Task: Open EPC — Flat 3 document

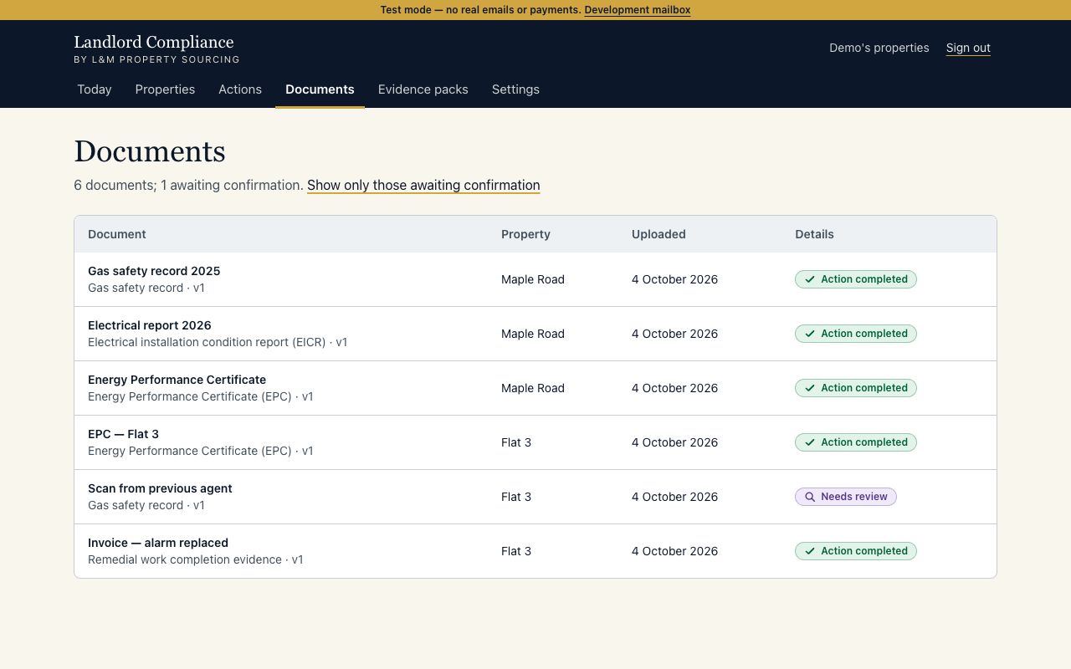Action: (123, 434)
